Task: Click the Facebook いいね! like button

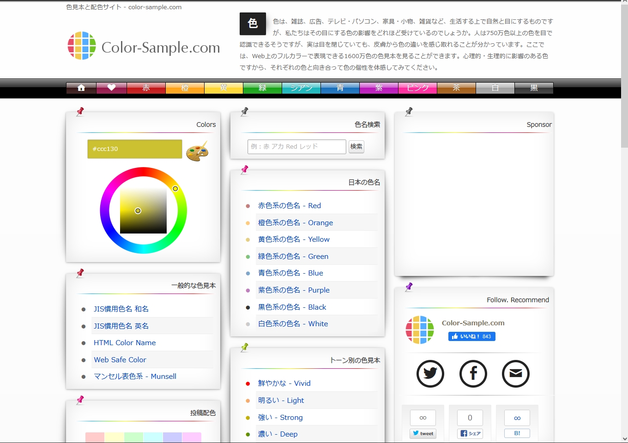Action: click(x=471, y=336)
